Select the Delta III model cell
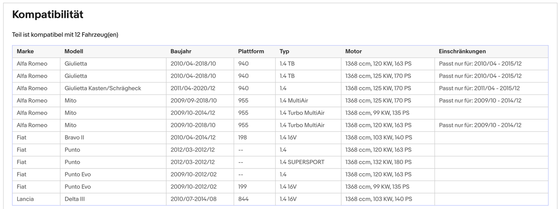This screenshot has width=560, height=209. (75, 199)
